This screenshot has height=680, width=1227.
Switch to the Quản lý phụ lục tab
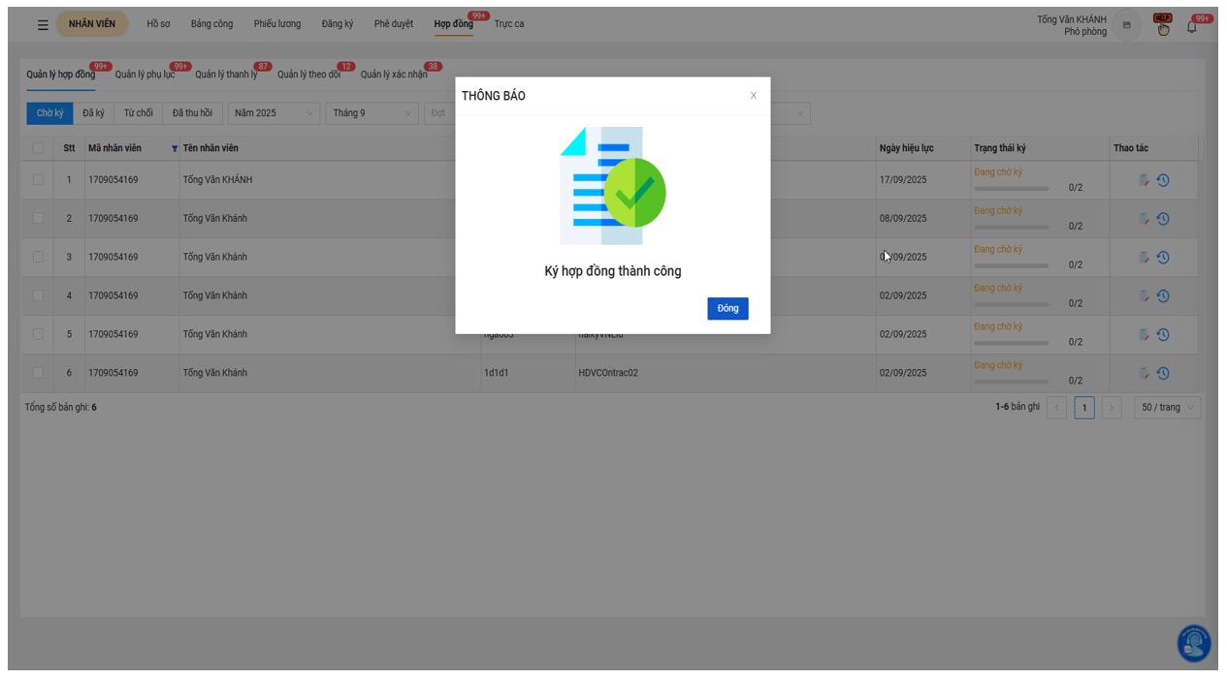tap(145, 75)
